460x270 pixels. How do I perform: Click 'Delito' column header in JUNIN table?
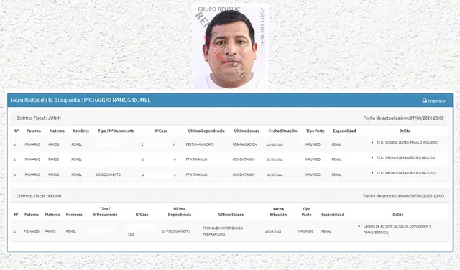[x=405, y=131]
